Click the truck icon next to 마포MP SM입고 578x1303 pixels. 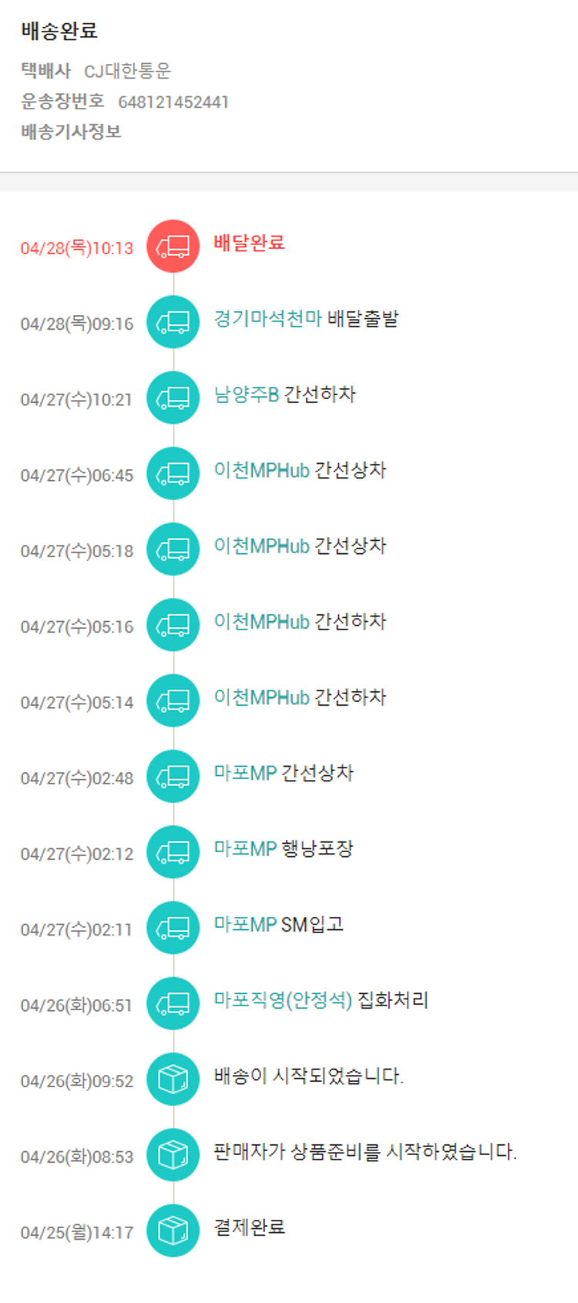[173, 928]
